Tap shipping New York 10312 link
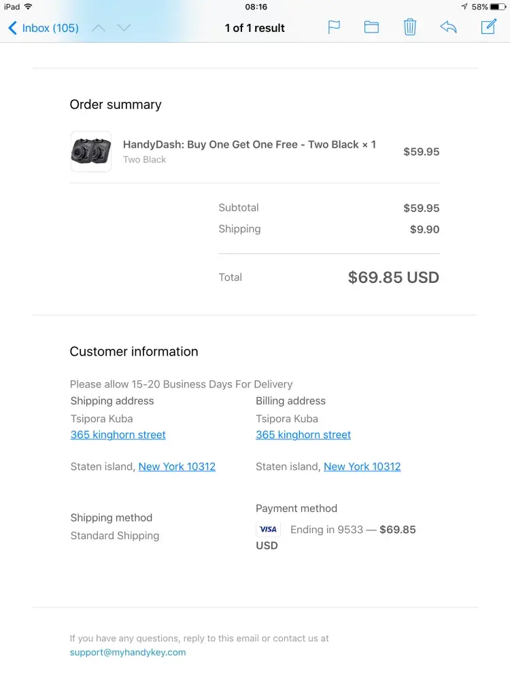510x680 pixels. pyautogui.click(x=177, y=466)
